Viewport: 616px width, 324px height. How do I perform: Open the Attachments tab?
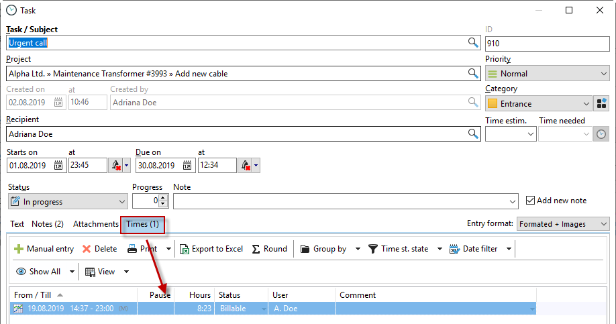pos(95,224)
